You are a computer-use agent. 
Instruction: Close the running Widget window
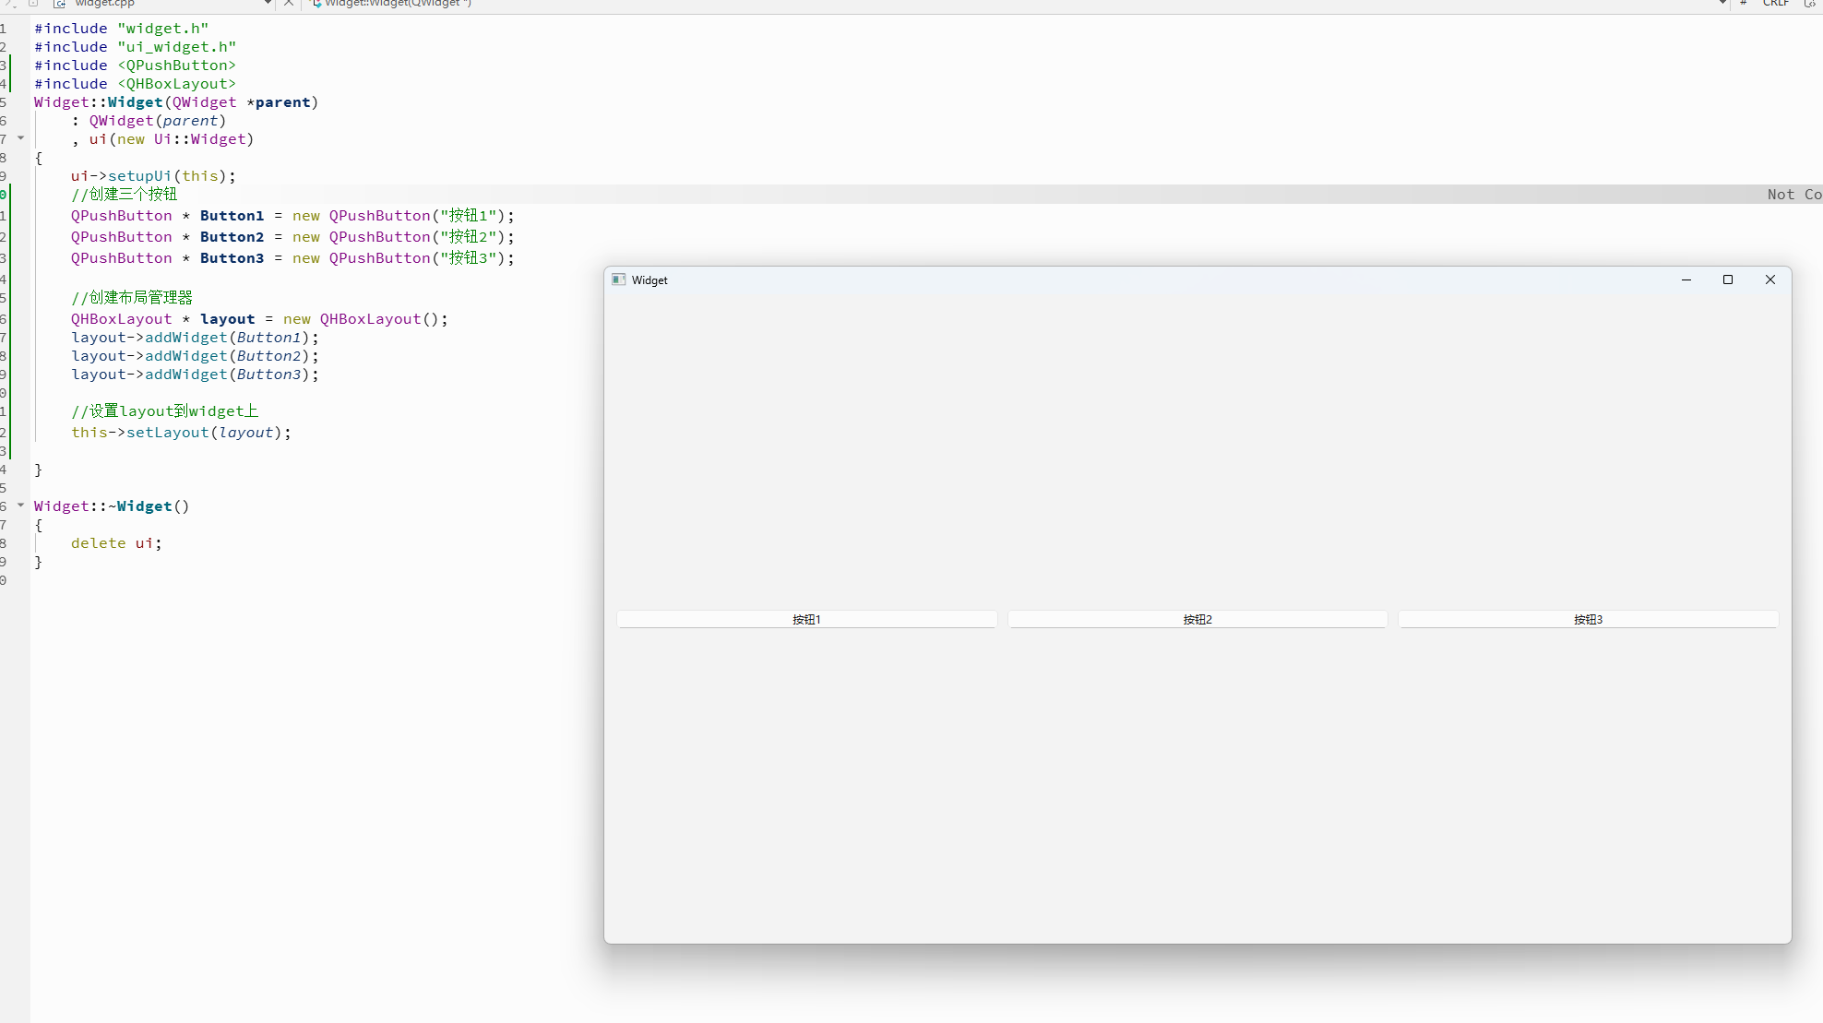tap(1769, 280)
